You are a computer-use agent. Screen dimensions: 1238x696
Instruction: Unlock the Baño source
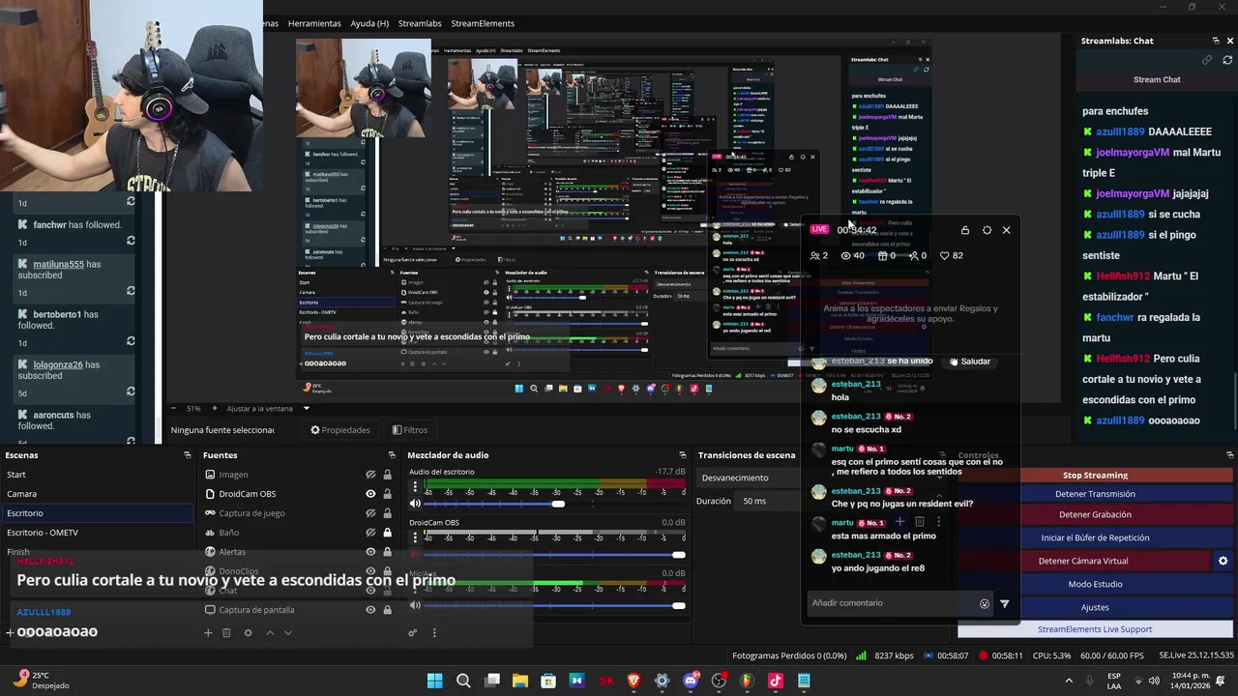pyautogui.click(x=388, y=533)
